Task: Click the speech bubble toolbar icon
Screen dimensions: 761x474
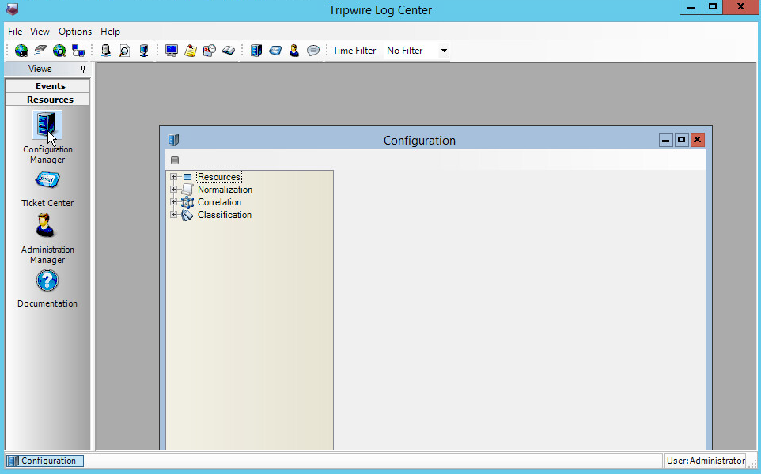Action: point(313,51)
